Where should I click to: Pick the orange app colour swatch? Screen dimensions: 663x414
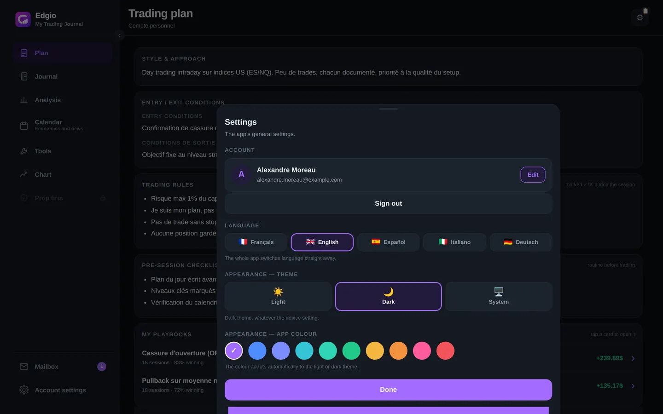pyautogui.click(x=398, y=351)
